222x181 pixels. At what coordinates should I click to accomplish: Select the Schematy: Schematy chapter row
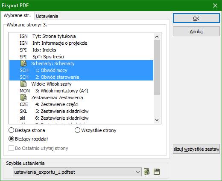point(81,63)
